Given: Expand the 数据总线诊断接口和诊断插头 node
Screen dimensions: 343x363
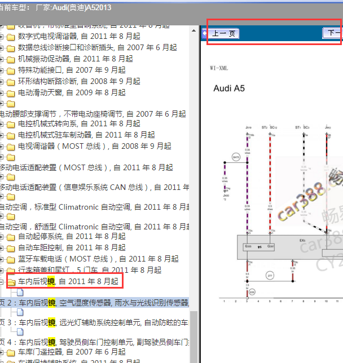Looking at the screenshot, I should coord(1,48).
